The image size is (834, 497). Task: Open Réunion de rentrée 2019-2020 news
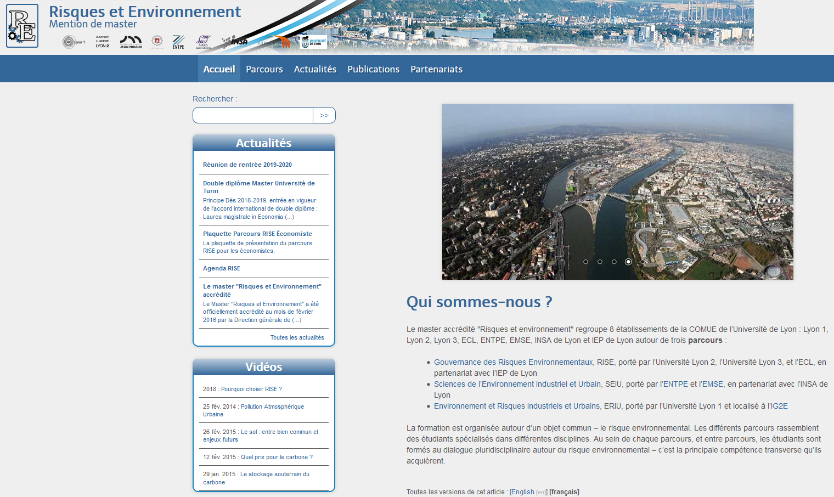247,165
